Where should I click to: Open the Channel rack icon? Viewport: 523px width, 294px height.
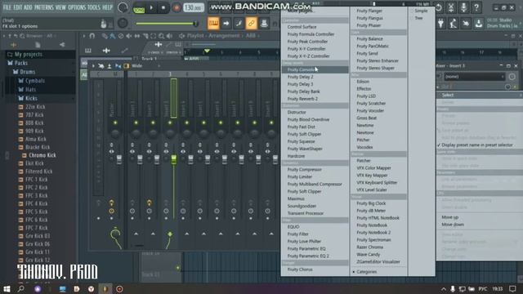(239, 24)
